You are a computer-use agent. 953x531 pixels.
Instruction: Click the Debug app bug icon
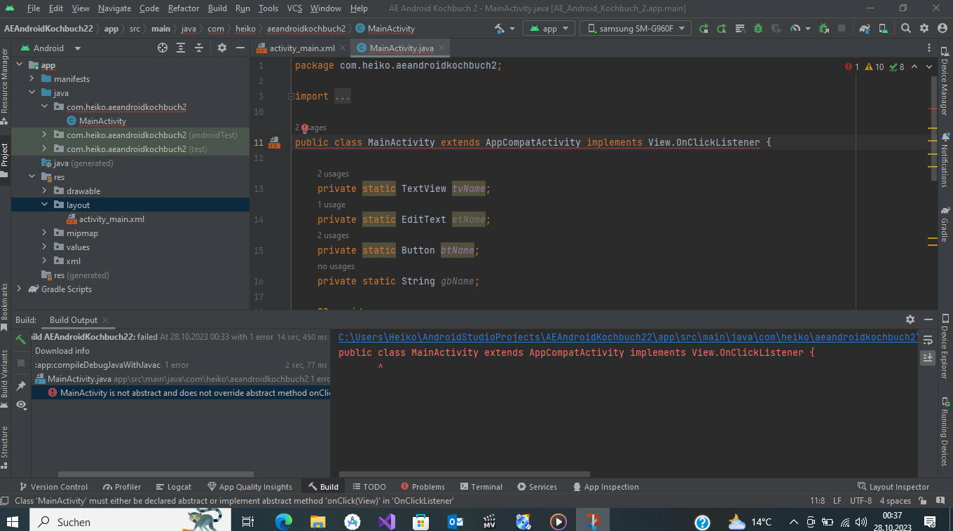coord(758,29)
